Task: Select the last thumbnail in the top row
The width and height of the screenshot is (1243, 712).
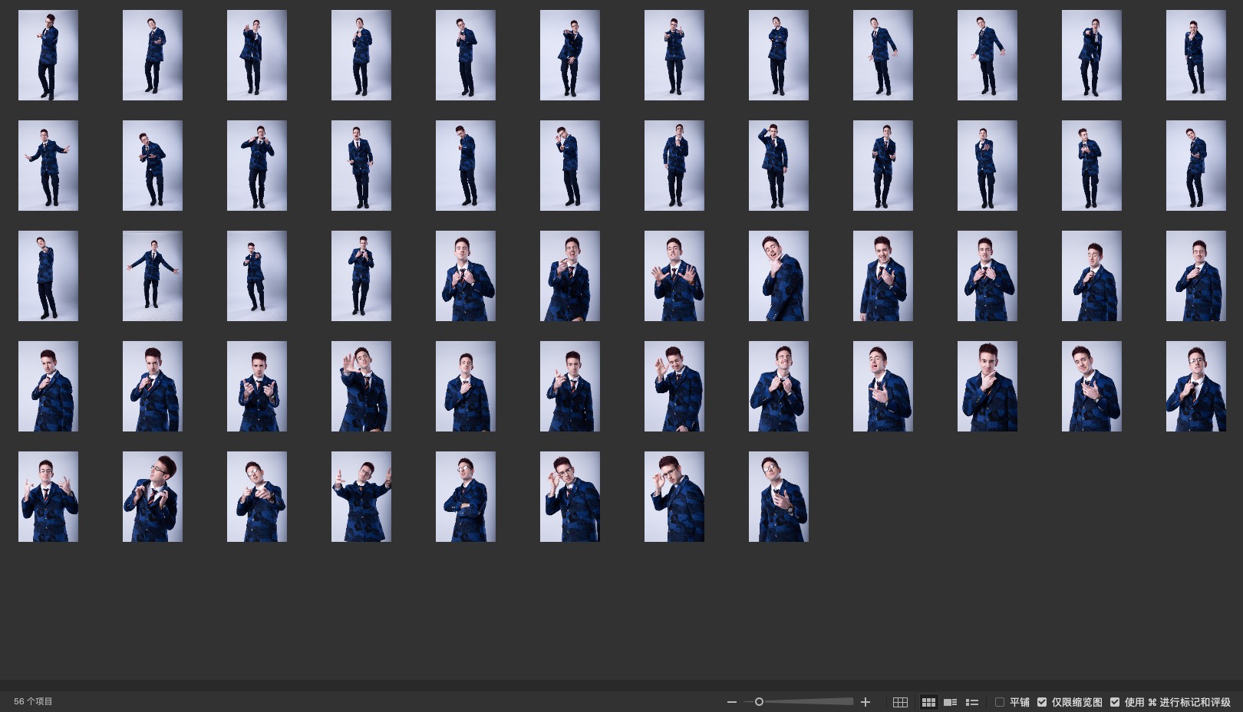Action: pyautogui.click(x=1195, y=55)
